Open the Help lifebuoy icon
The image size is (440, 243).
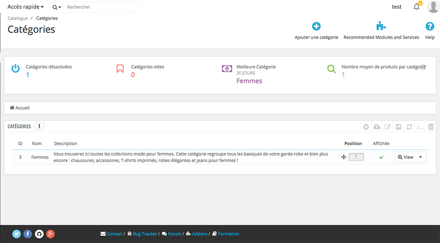coord(430,27)
